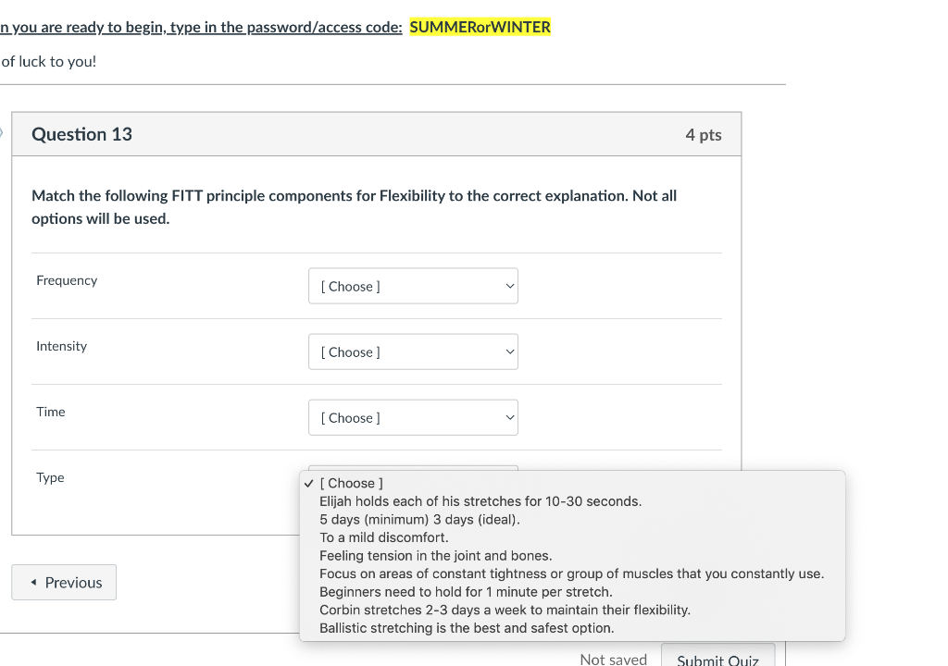Viewport: 948px width, 666px height.
Task: Pick the option about constant tightness muscle groups
Action: pos(570,573)
